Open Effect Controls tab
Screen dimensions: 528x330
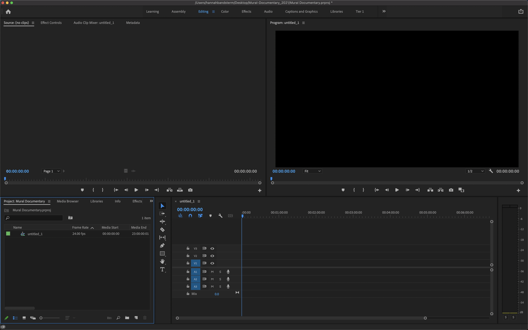(x=51, y=23)
